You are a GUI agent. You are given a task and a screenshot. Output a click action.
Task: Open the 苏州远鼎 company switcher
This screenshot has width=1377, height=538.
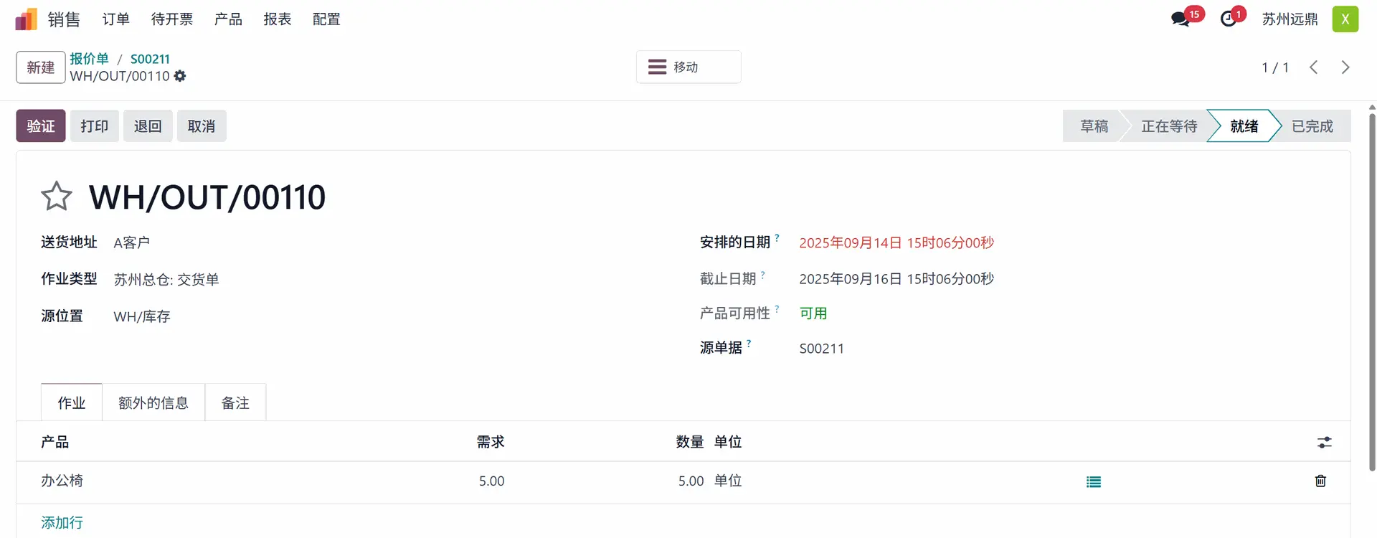(1290, 19)
